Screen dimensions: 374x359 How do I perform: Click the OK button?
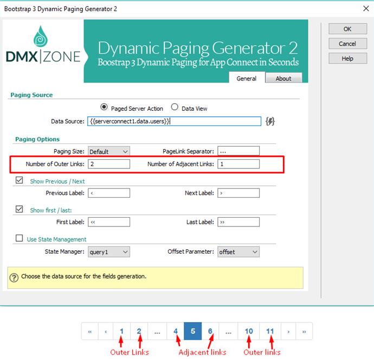[x=347, y=29]
